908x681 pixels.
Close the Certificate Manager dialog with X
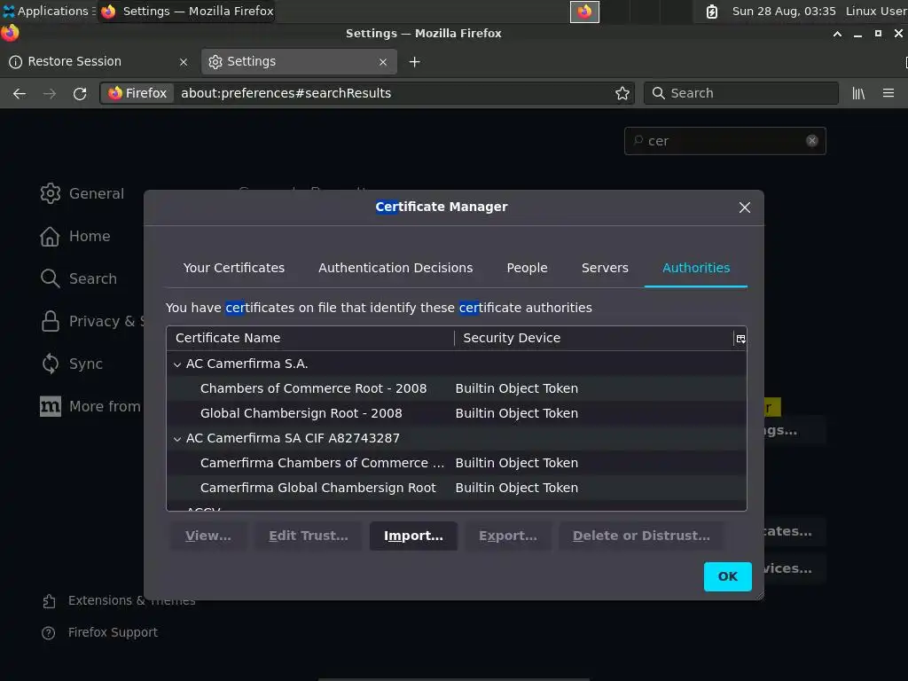(745, 207)
